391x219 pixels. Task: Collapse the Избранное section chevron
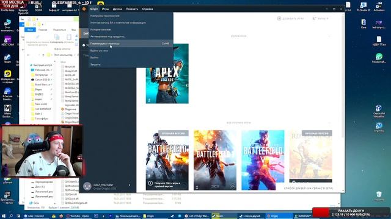pyautogui.click(x=330, y=36)
